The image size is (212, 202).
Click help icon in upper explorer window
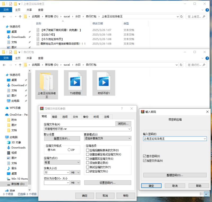click(207, 10)
